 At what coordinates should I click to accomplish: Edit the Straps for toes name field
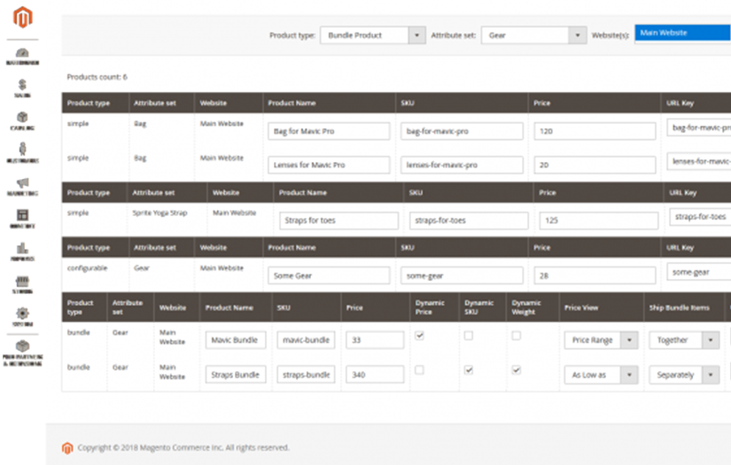click(x=339, y=221)
